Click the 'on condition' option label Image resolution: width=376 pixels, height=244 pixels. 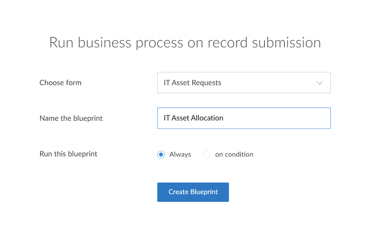tap(234, 154)
